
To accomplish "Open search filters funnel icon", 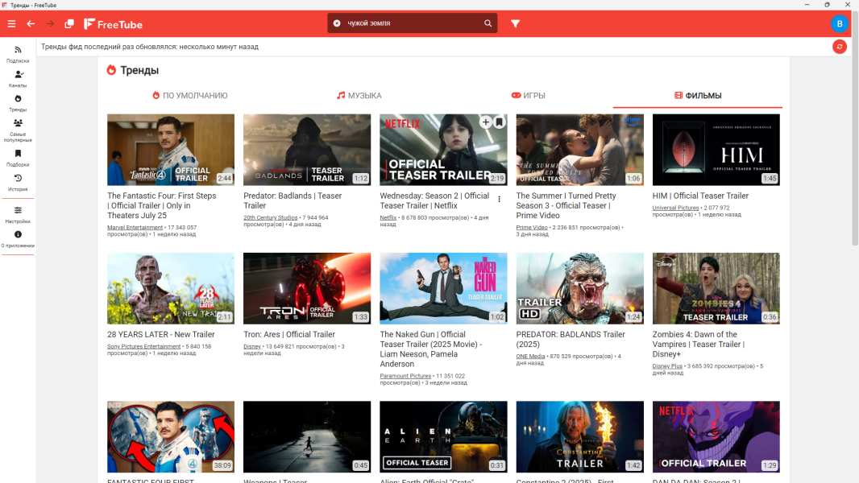I will click(x=516, y=23).
